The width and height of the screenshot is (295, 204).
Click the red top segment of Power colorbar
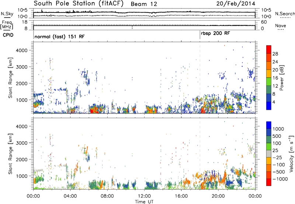point(269,49)
